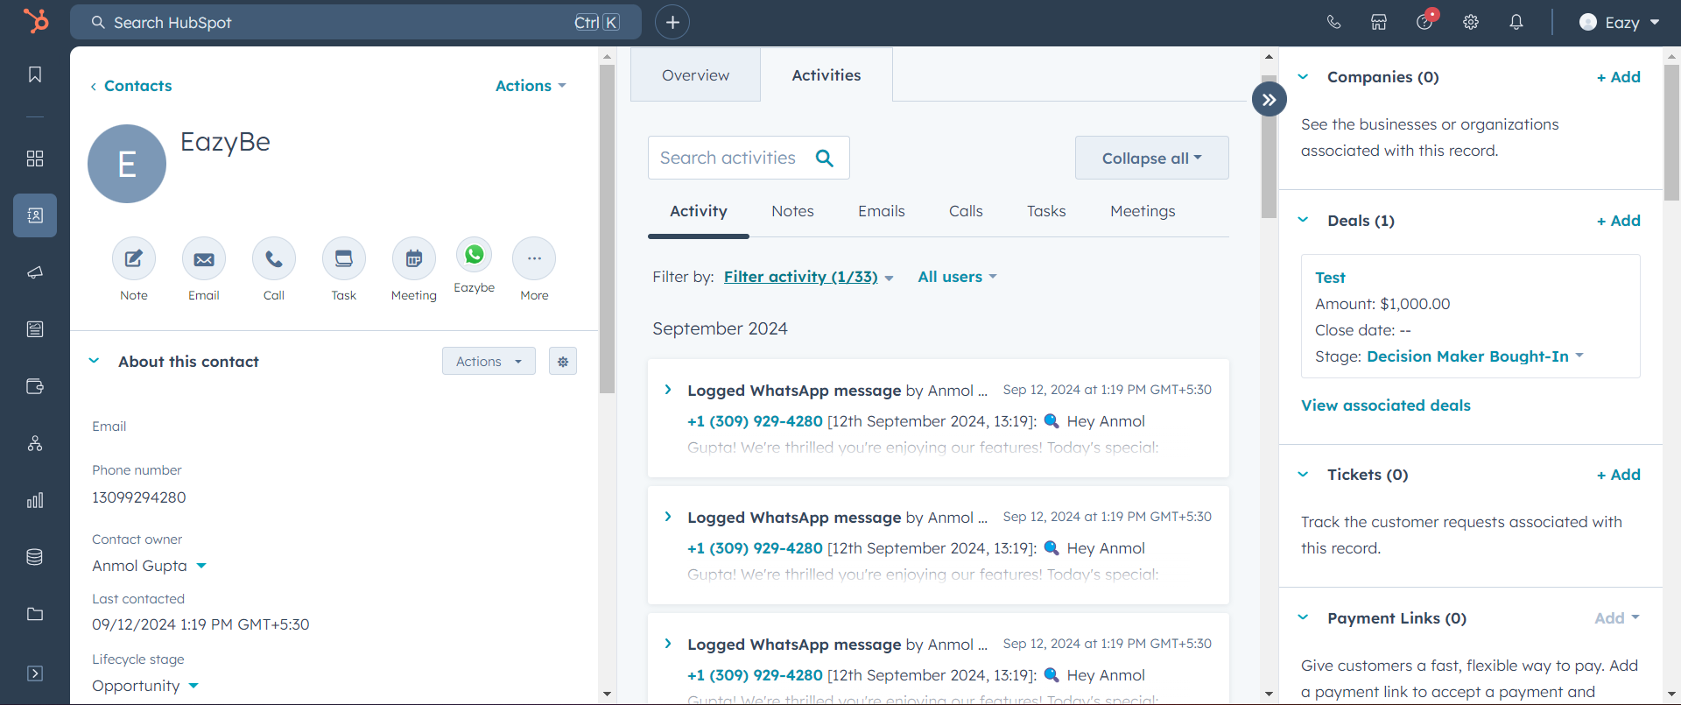
Task: Open the Contact owner Anmol Gupta dropdown
Action: coord(149,566)
